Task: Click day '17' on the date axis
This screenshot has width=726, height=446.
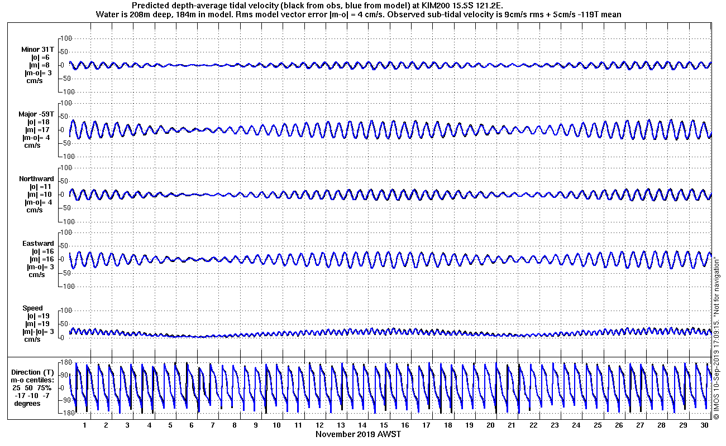Action: point(427,425)
